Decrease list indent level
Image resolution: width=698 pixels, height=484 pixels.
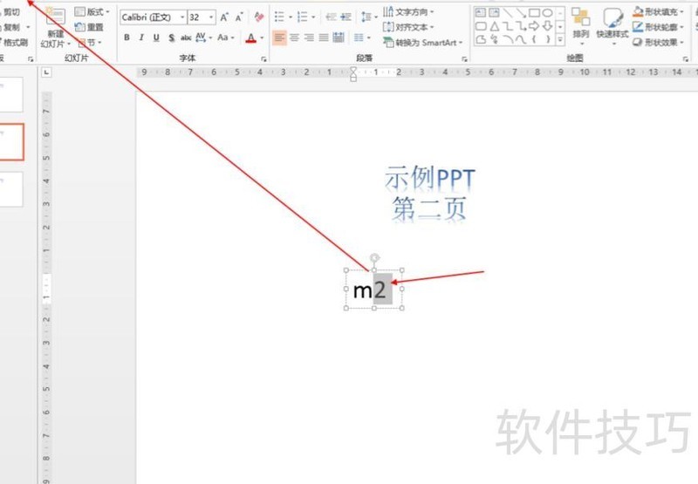(x=331, y=17)
